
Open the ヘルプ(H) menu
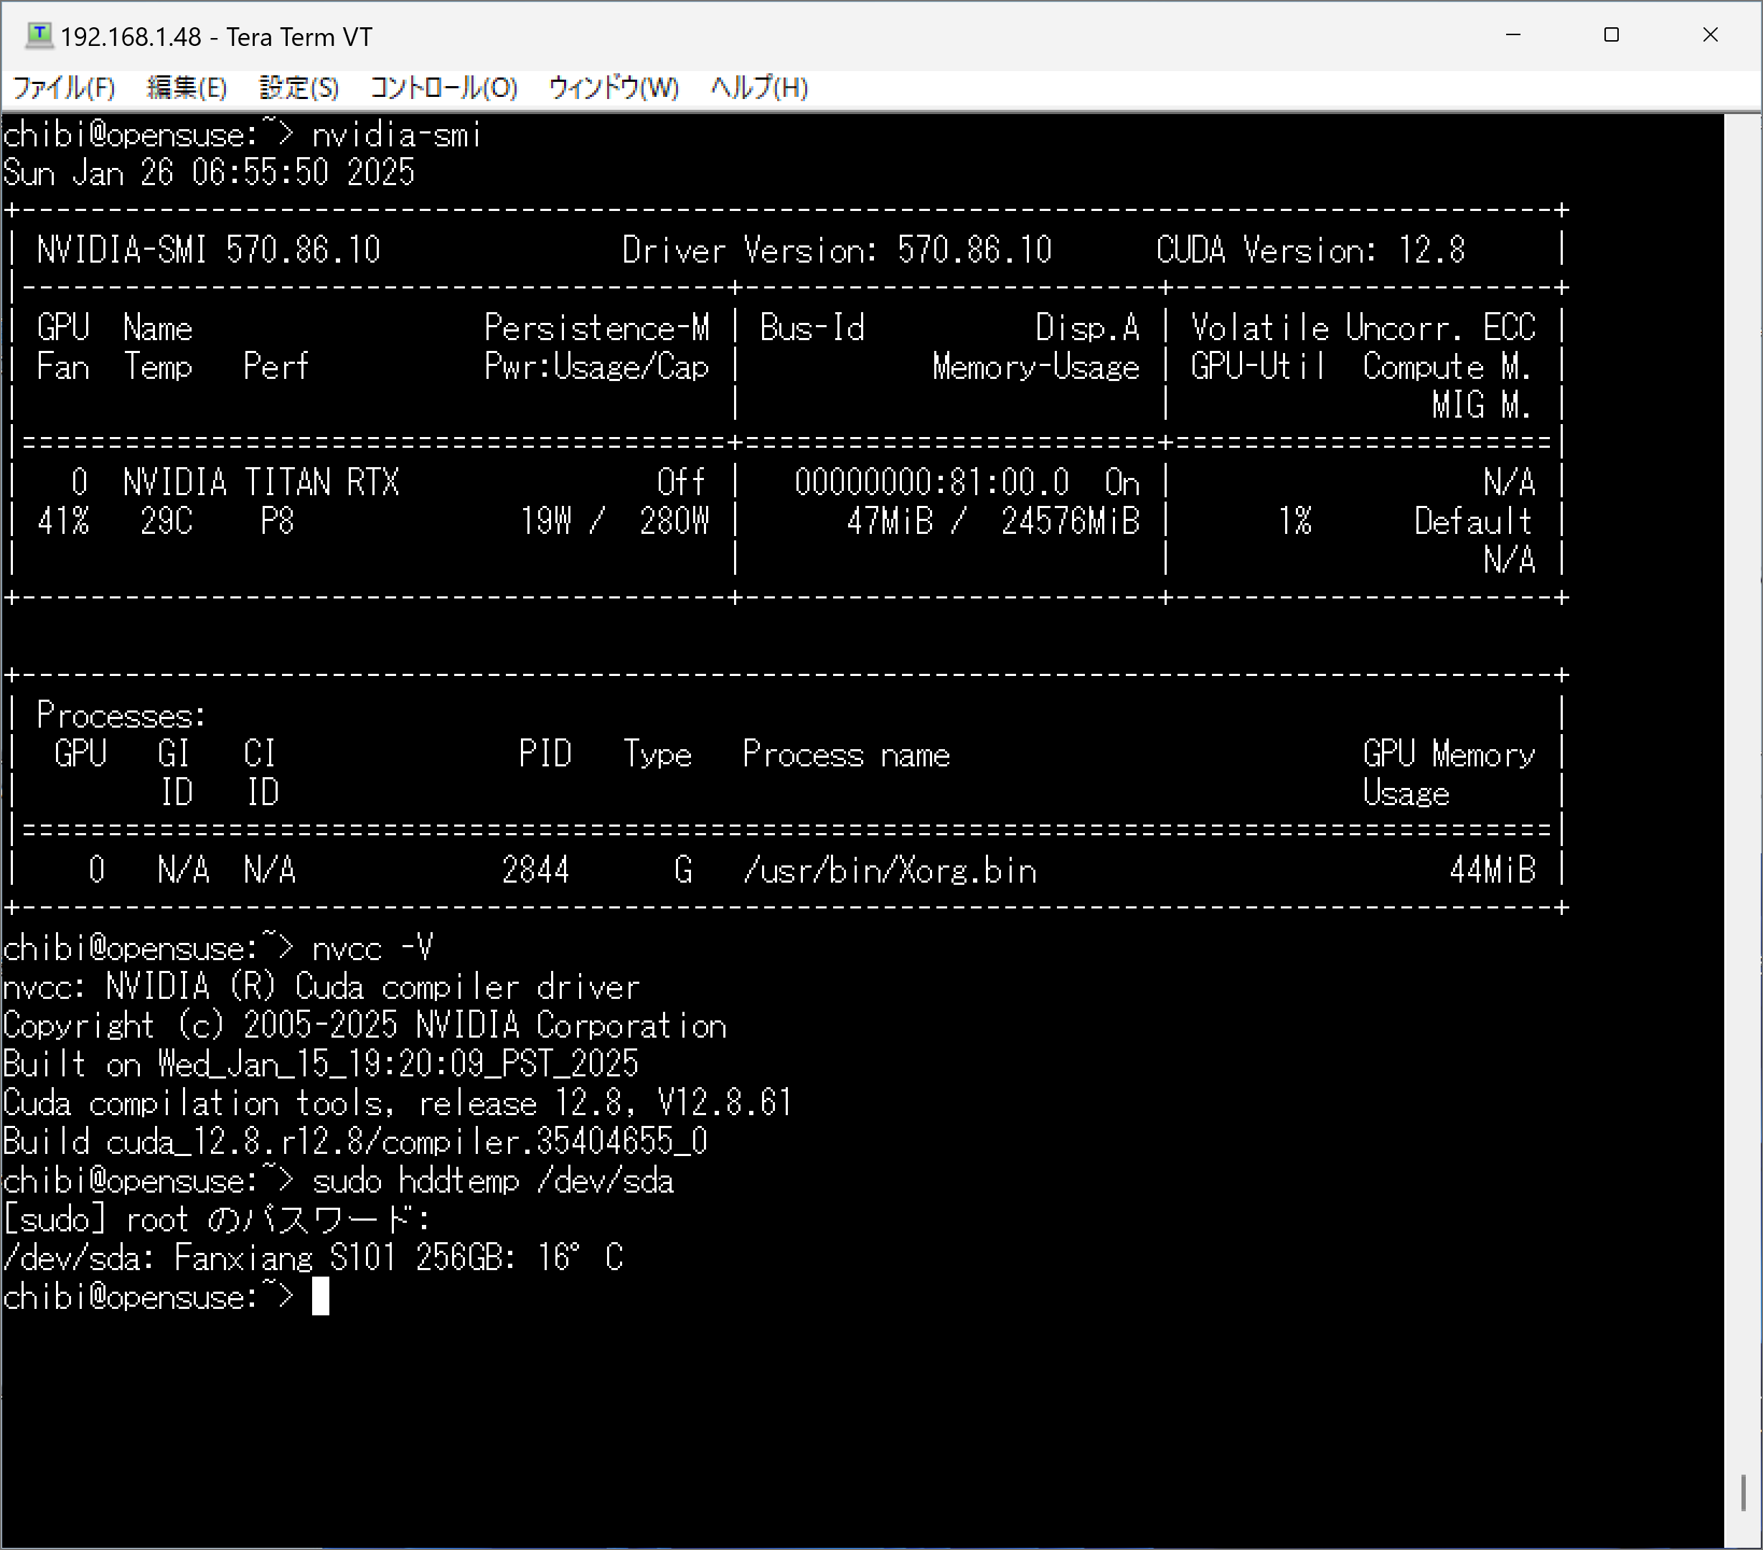759,88
